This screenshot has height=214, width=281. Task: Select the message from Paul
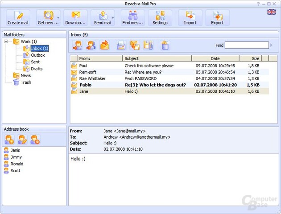tap(169, 66)
